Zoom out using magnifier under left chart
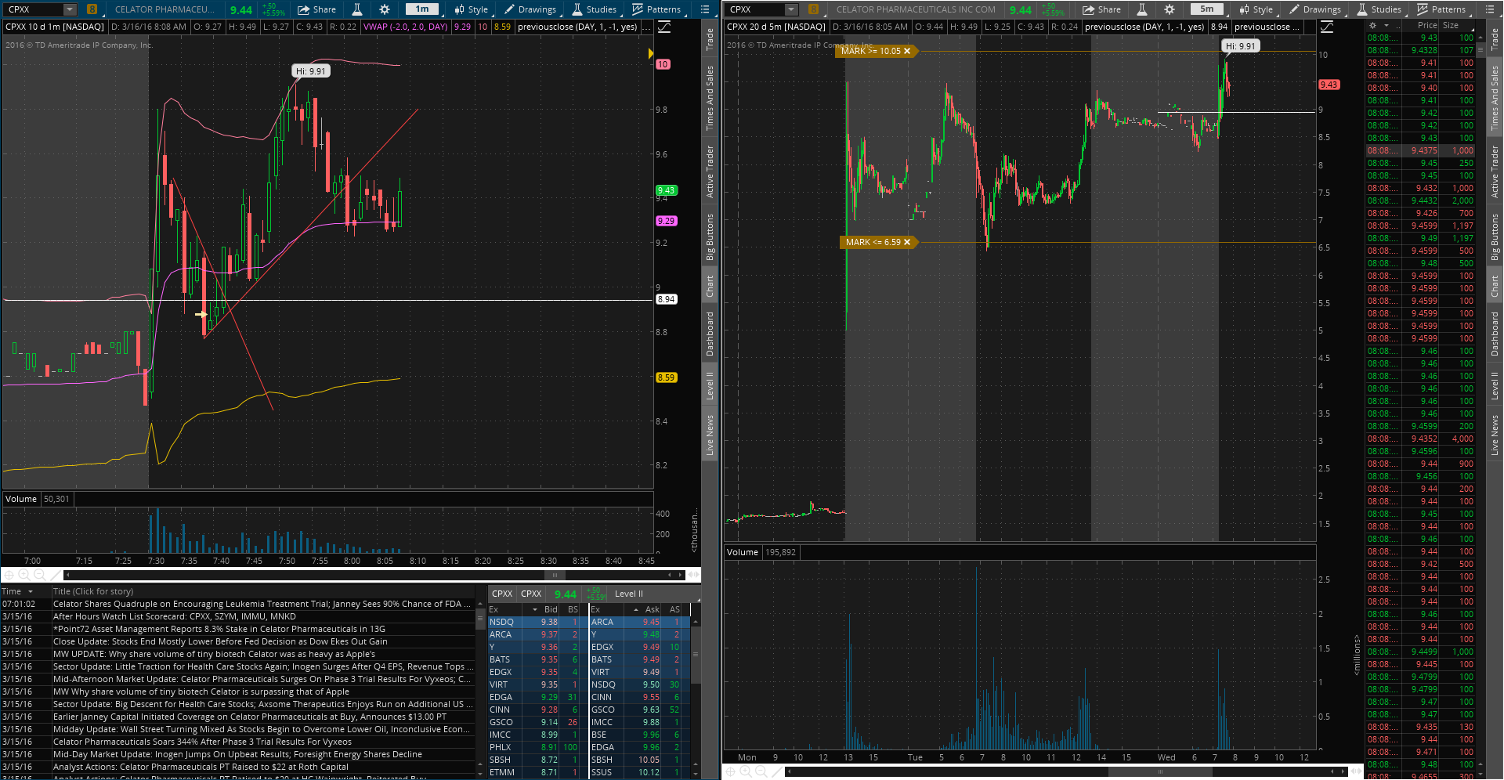Viewport: 1504px width, 780px height. (x=39, y=575)
